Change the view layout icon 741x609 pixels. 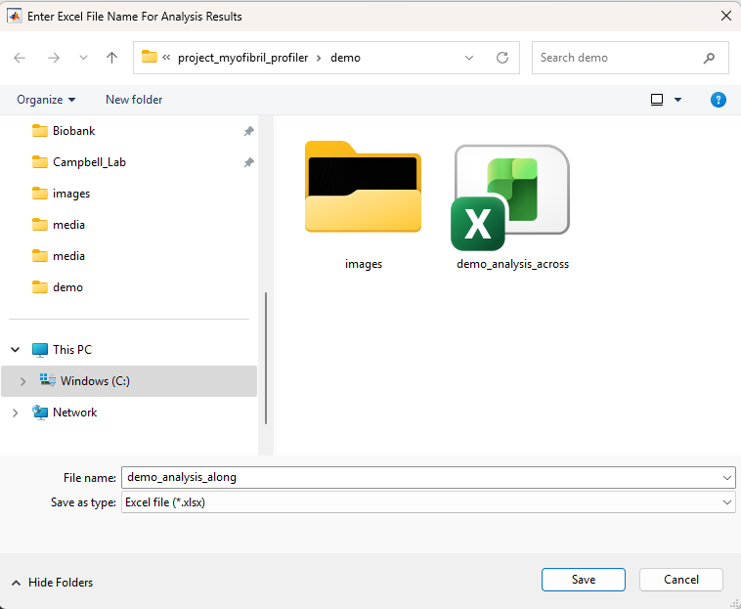point(657,100)
